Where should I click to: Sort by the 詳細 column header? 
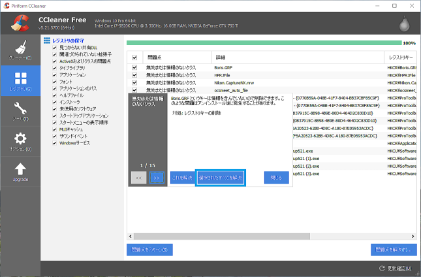tap(297, 57)
